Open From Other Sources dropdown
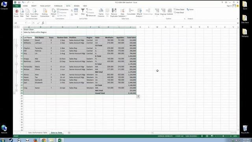Viewport: 252px width, 142px height. click(34, 13)
